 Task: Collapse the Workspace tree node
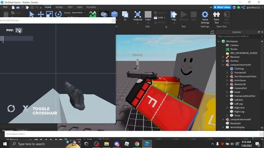point(219,41)
